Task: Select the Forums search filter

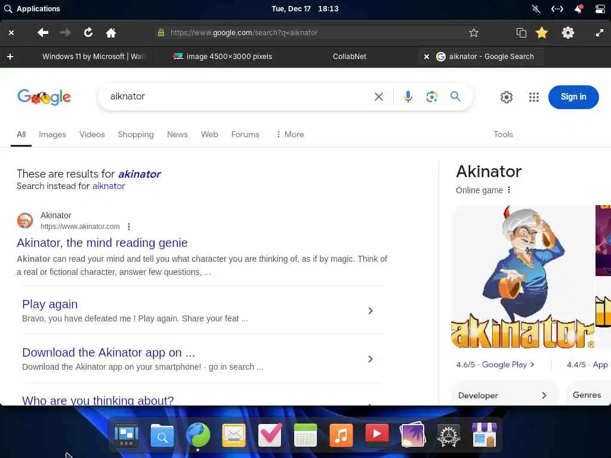Action: pos(245,134)
